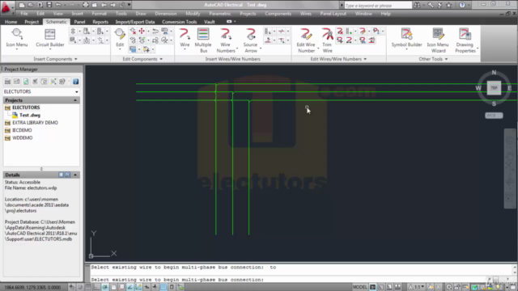Click the north N compass direction on the ViewCube
Screen dimensions: 518x291
494,73
